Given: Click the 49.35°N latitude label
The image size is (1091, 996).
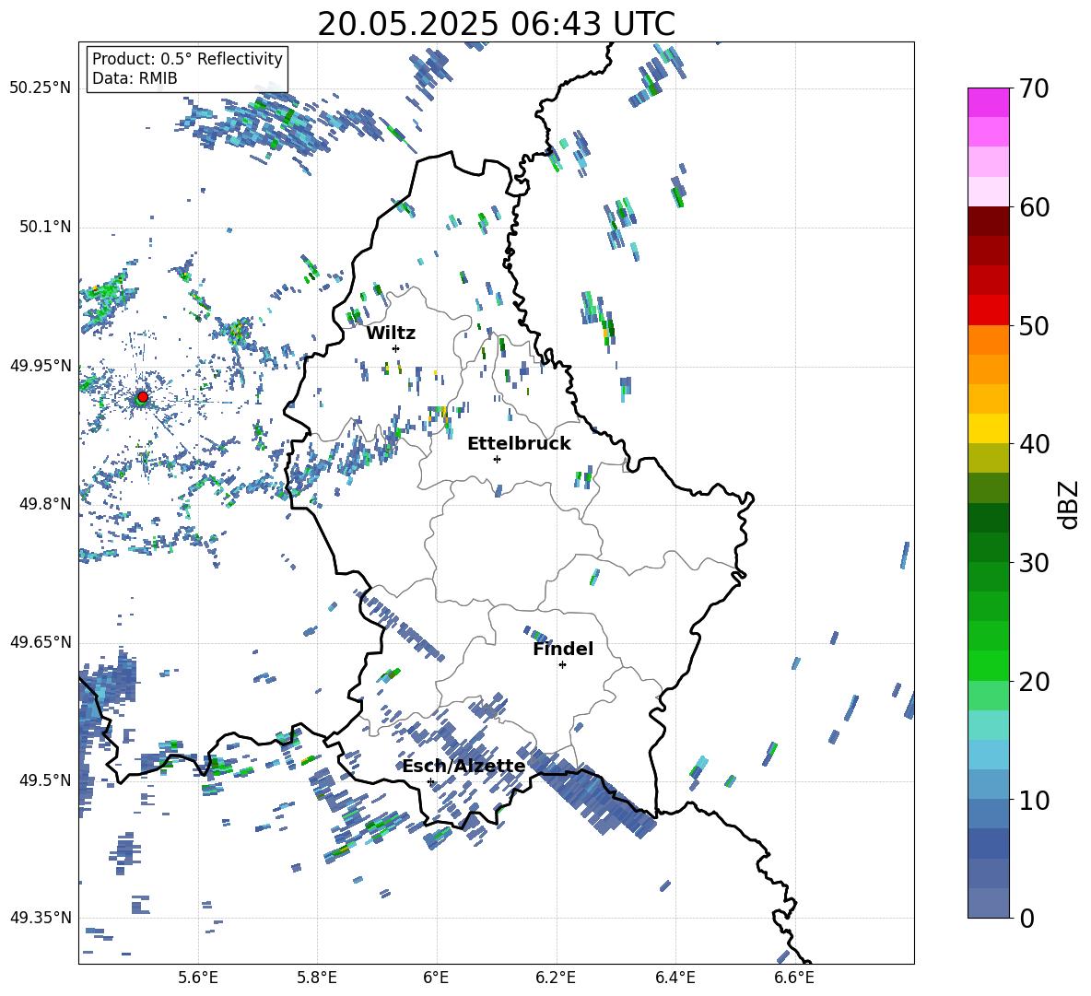Looking at the screenshot, I should 41,918.
